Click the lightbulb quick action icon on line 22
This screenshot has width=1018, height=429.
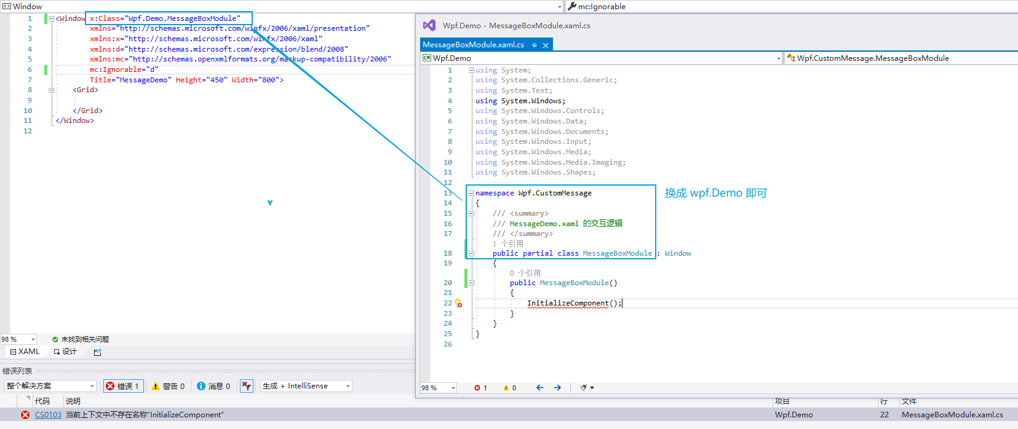pos(458,303)
